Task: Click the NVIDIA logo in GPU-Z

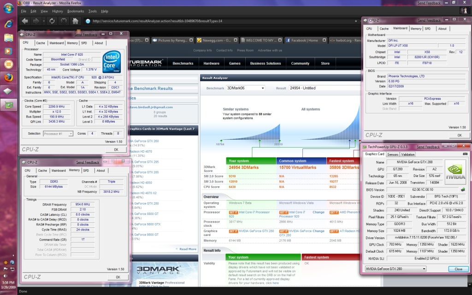Action: coord(455,171)
